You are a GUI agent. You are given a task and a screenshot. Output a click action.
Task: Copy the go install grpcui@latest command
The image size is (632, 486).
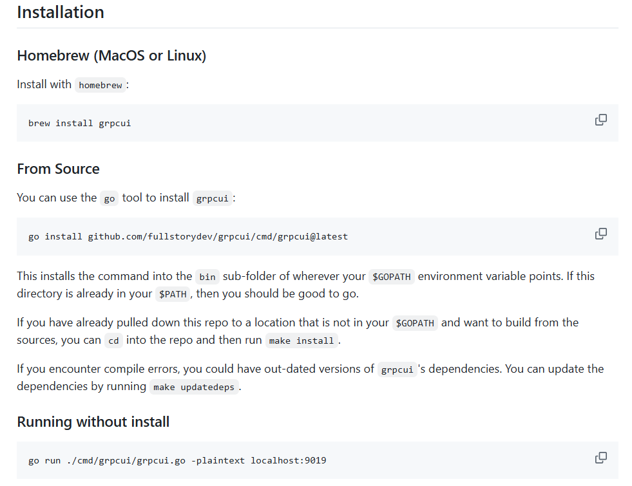tap(600, 234)
